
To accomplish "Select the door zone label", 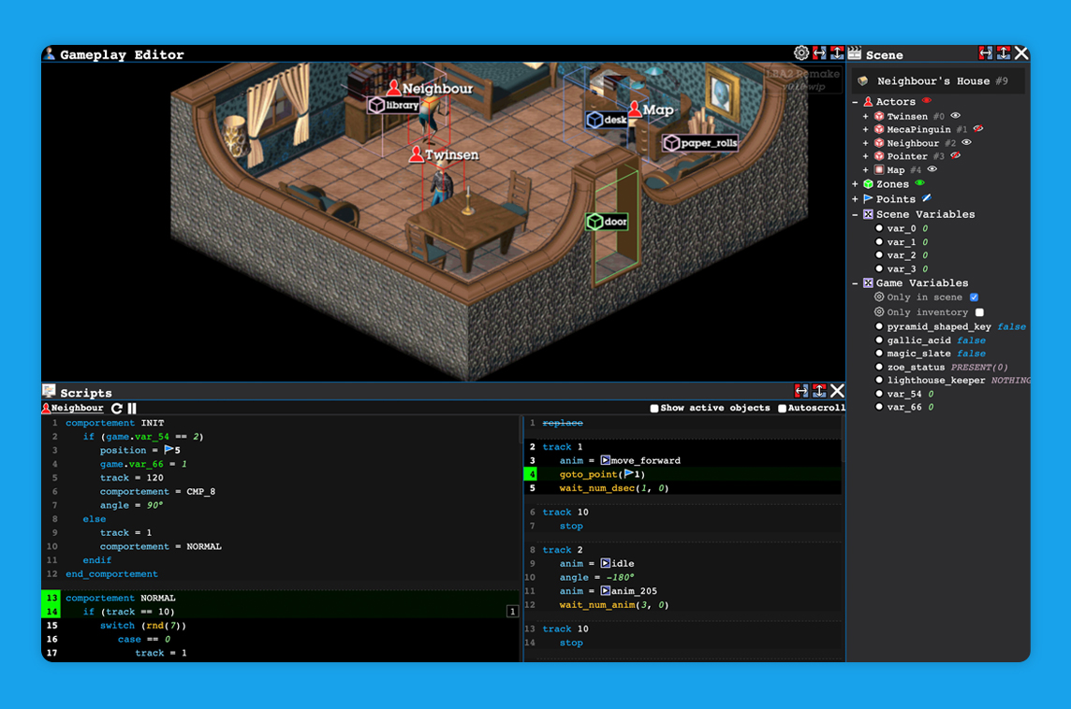I will 608,221.
